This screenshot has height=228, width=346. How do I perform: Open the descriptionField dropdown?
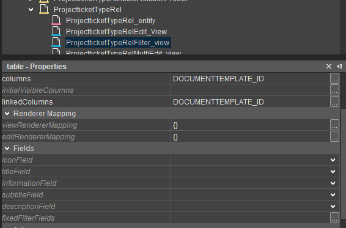pos(333,207)
